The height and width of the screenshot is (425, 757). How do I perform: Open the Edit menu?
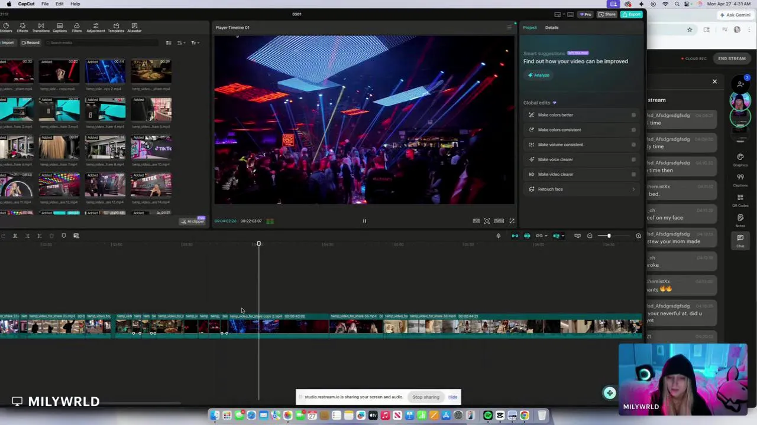click(x=60, y=4)
